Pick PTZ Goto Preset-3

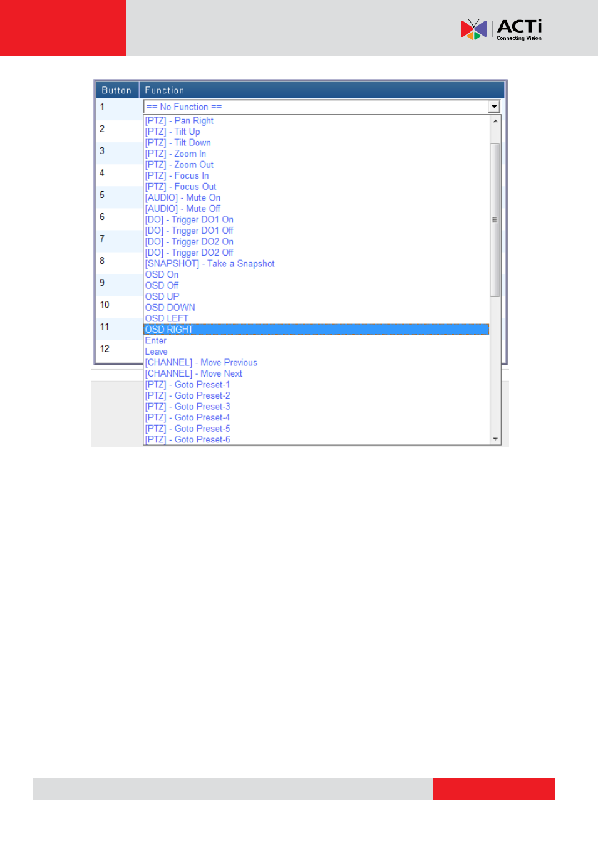tap(187, 407)
